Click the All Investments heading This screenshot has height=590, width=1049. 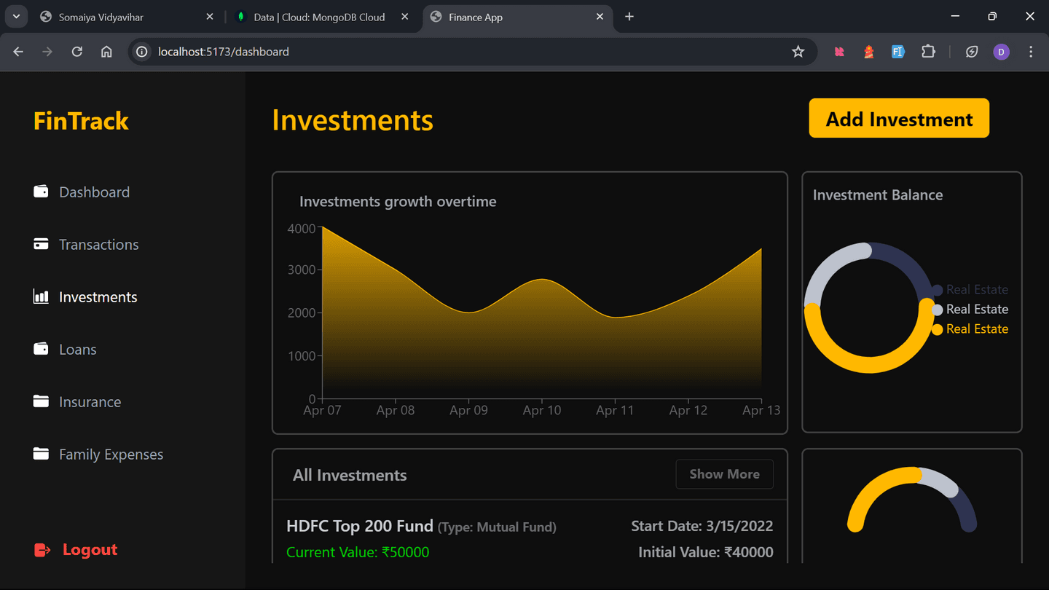point(350,476)
